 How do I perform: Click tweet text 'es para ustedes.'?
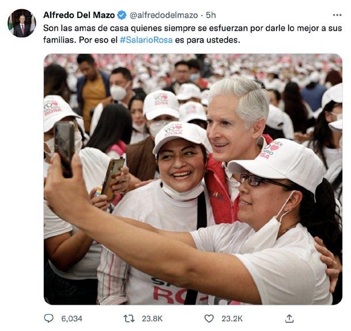[x=207, y=40]
